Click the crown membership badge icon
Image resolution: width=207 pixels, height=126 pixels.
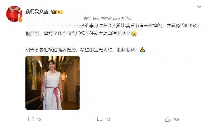(53, 12)
